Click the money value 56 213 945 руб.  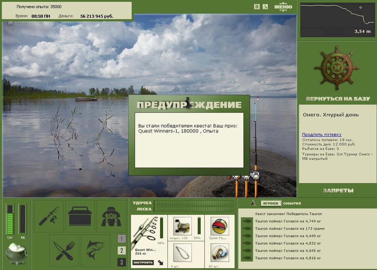click(x=97, y=16)
